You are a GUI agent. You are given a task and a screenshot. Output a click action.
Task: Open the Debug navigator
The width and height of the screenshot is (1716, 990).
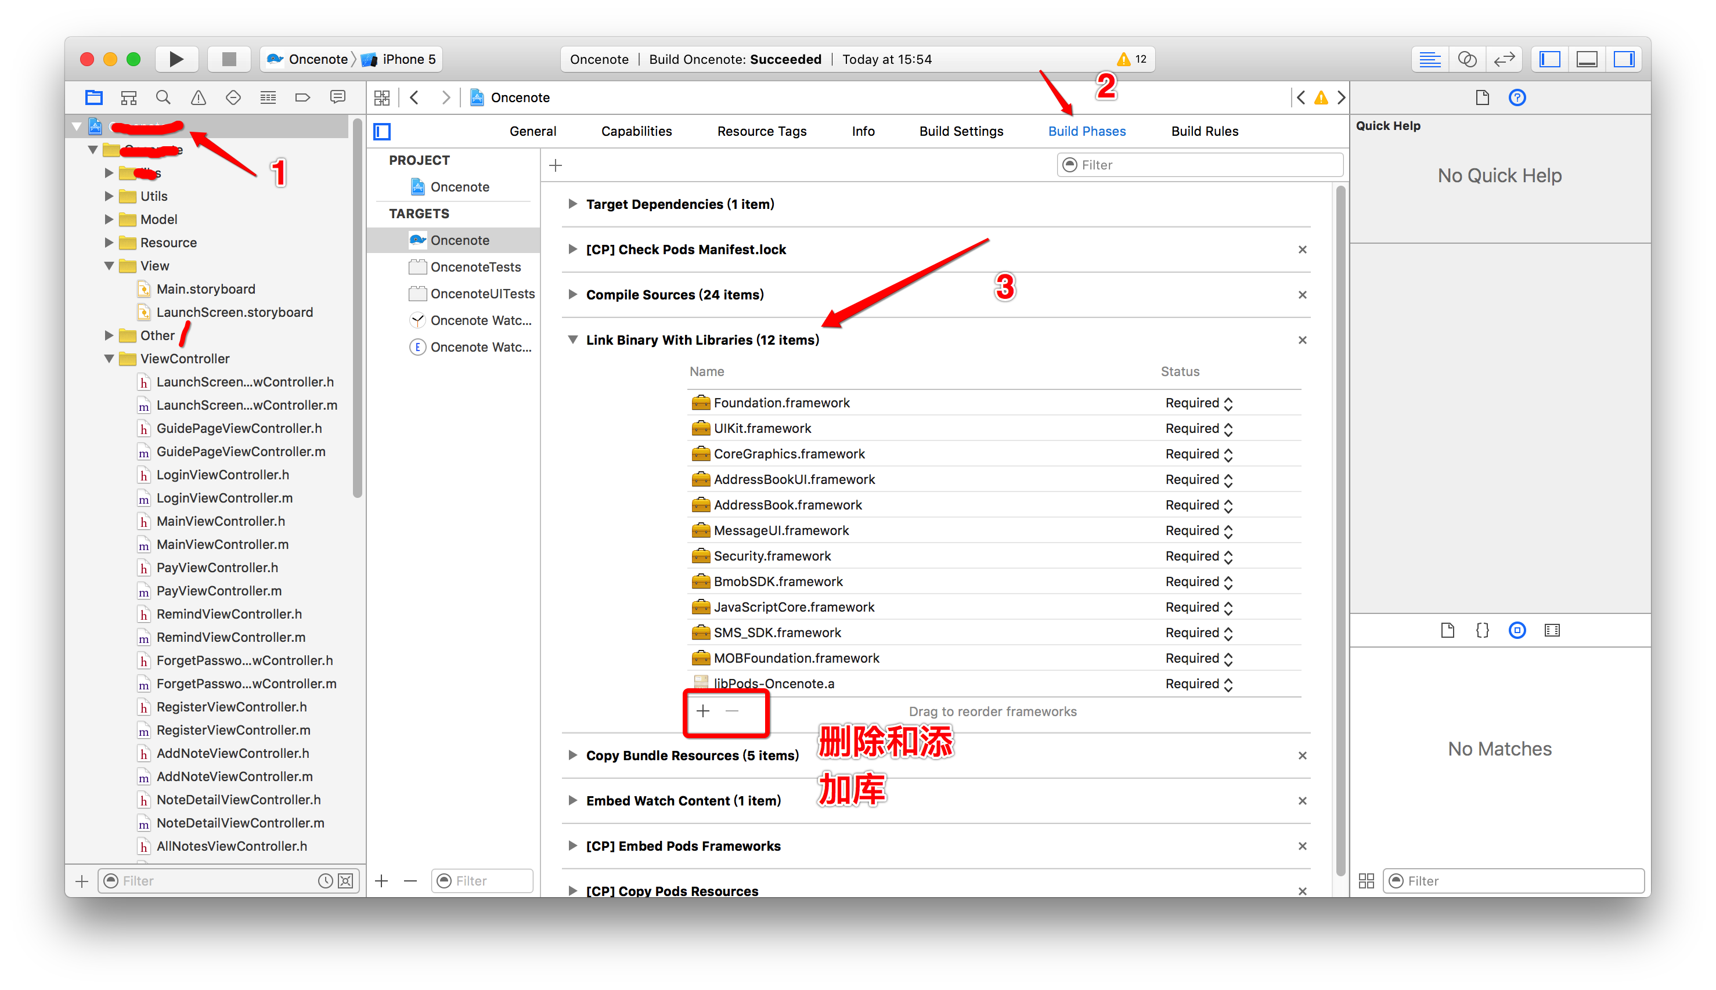pos(268,97)
